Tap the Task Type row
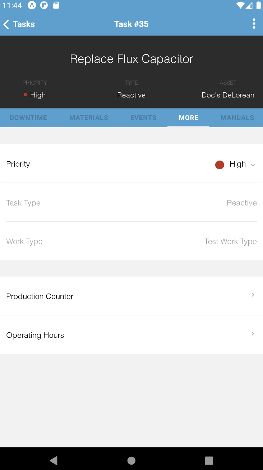The width and height of the screenshot is (263, 470). [x=131, y=203]
